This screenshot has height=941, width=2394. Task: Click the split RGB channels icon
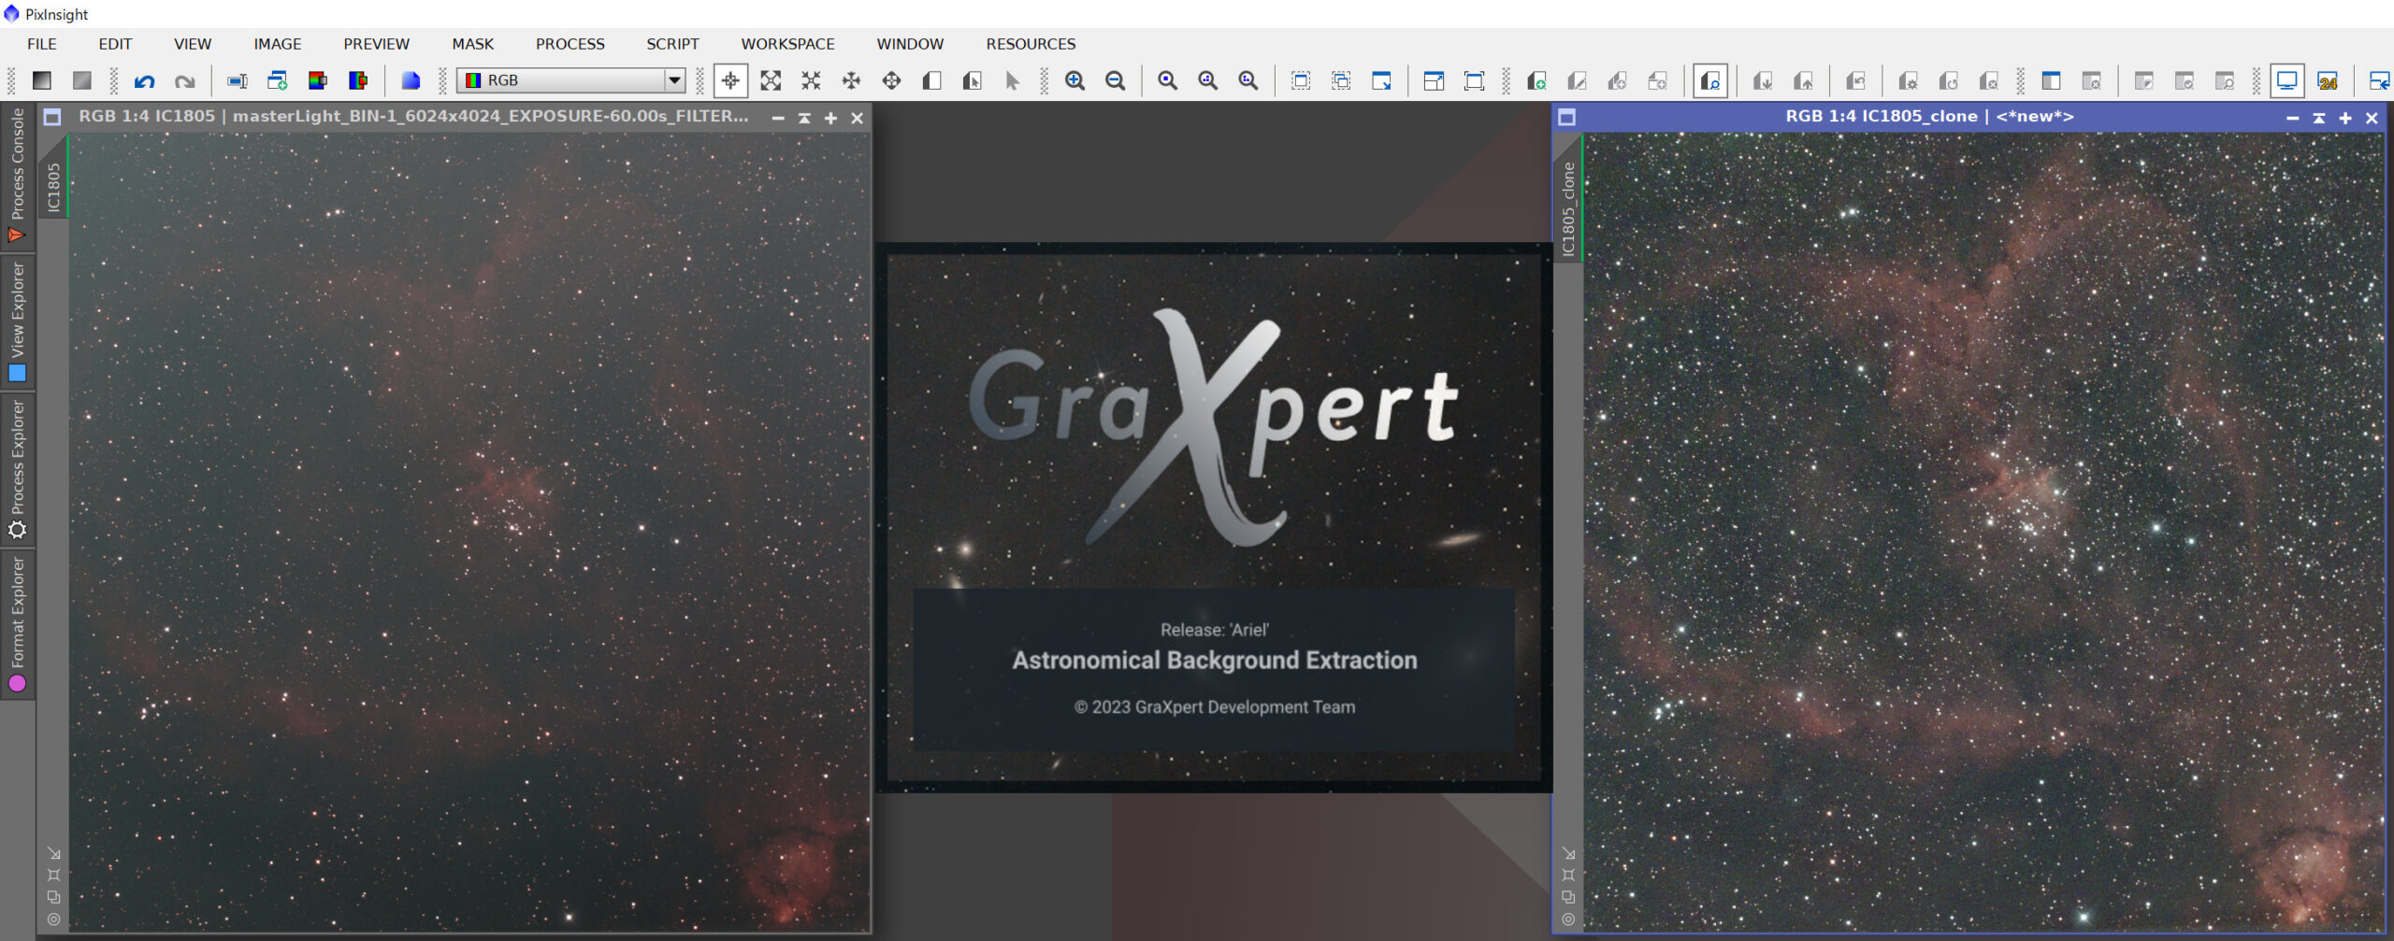(x=318, y=81)
